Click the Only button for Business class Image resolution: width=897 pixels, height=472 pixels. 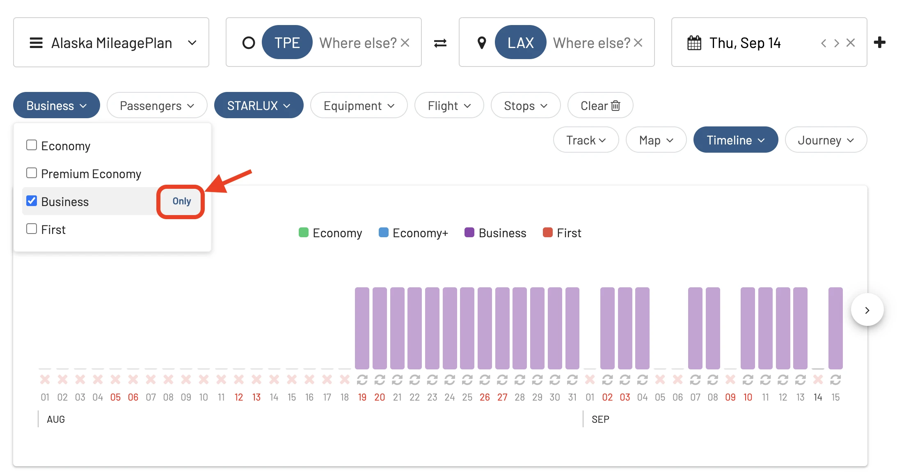(181, 201)
